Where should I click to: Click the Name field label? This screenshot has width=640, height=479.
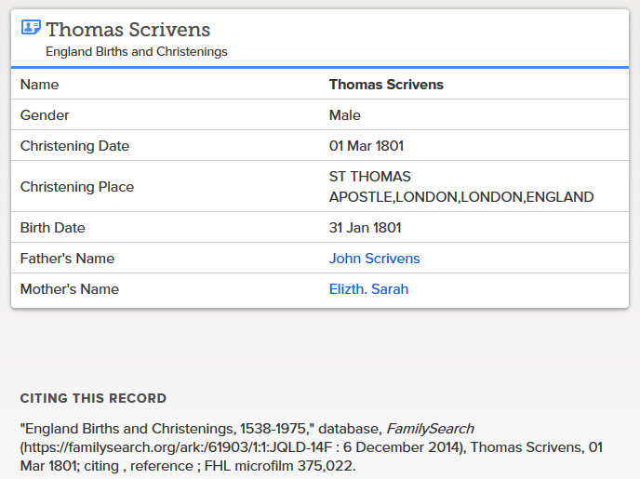[x=39, y=85]
